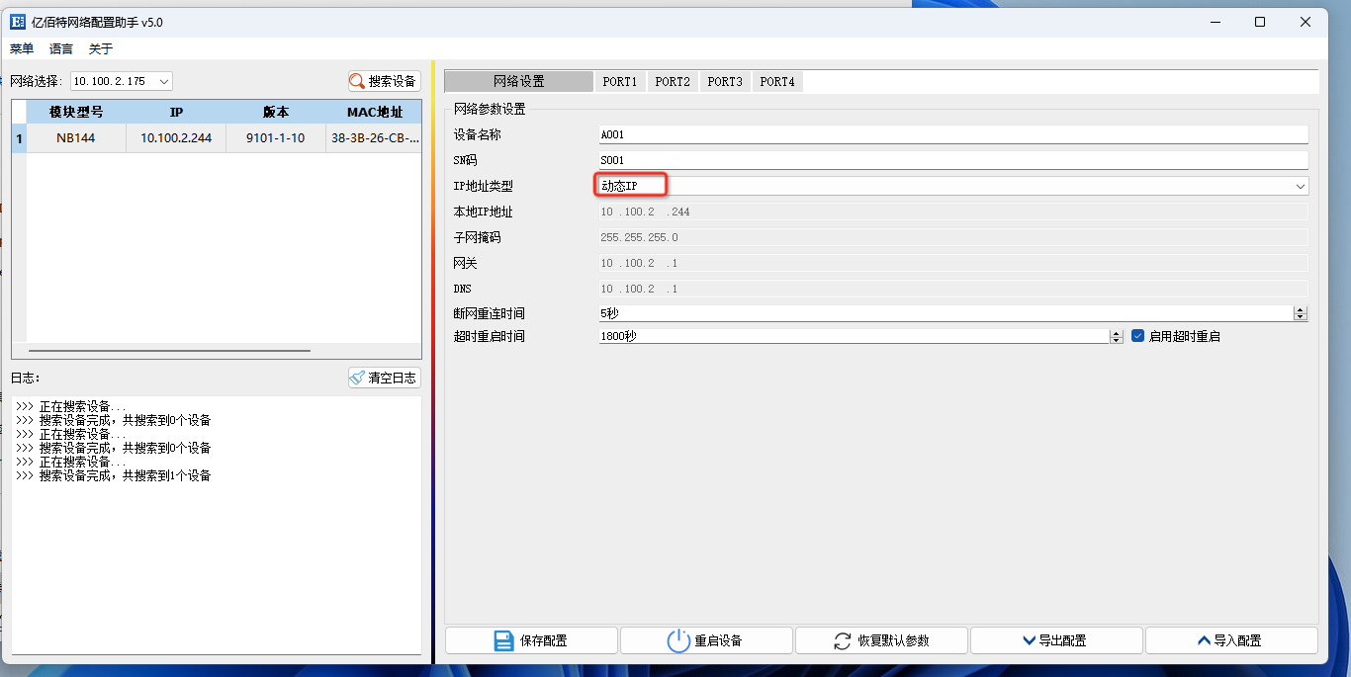The image size is (1351, 677).
Task: Switch to the PORT2 tab
Action: (673, 81)
